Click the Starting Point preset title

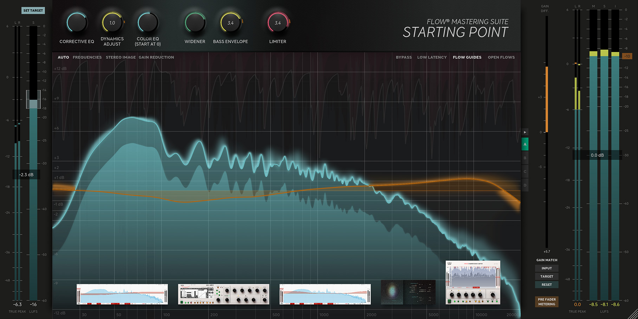pos(455,32)
